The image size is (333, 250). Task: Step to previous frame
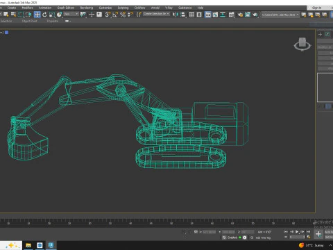point(291,232)
